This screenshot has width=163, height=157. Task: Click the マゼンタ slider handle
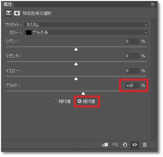tap(76, 64)
